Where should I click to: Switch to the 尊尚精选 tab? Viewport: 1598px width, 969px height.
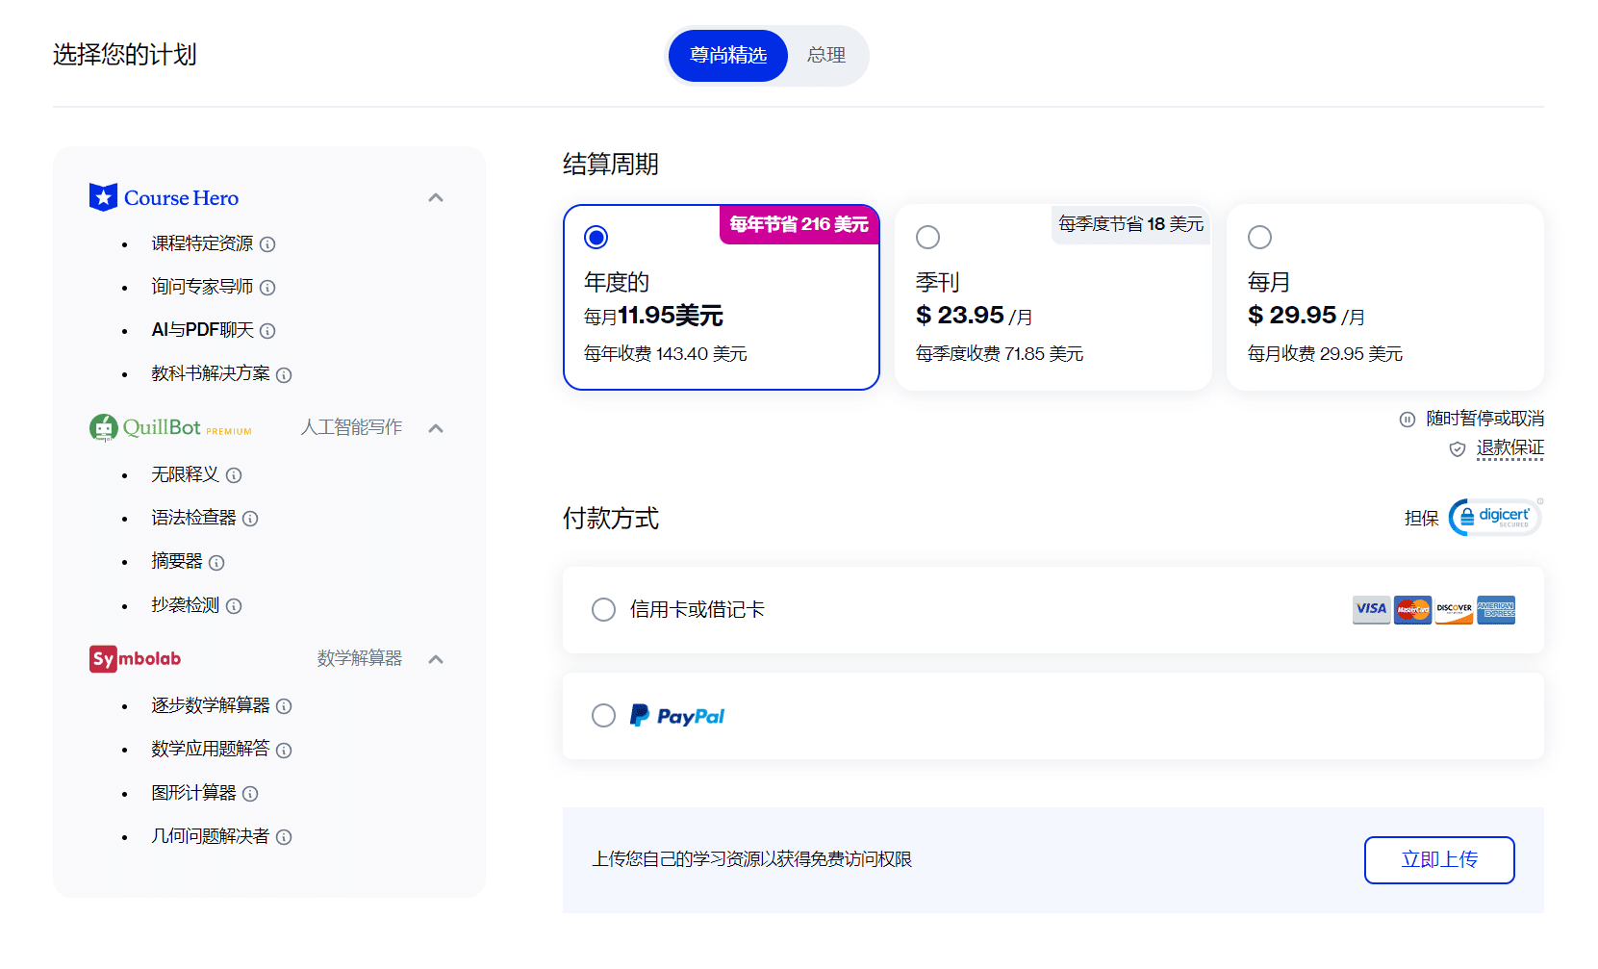pos(727,55)
